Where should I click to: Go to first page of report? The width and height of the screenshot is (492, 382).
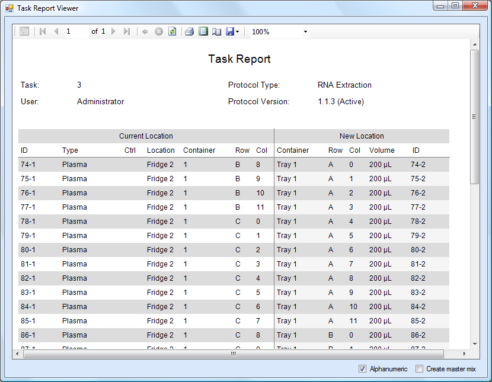pos(43,31)
